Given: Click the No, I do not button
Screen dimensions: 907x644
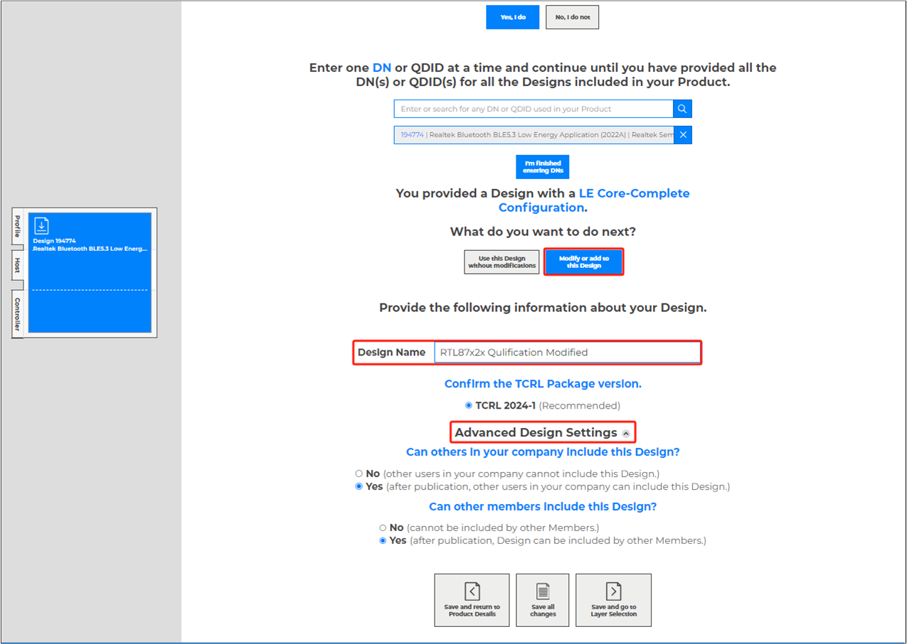Looking at the screenshot, I should (573, 17).
